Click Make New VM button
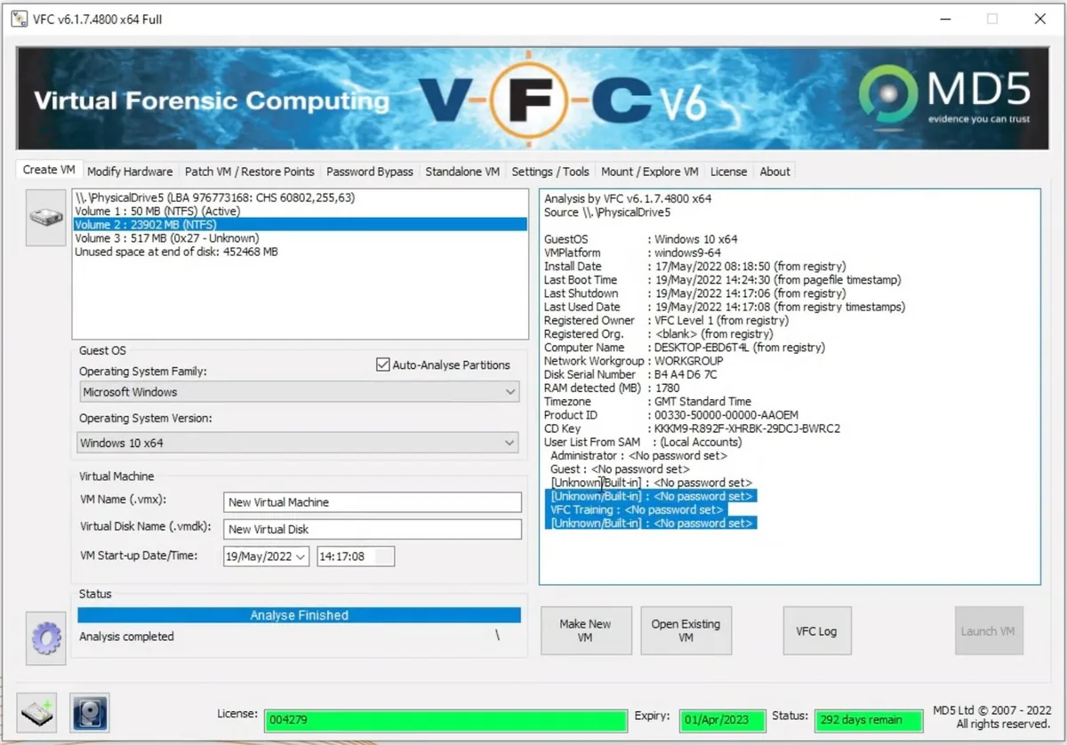 point(585,631)
